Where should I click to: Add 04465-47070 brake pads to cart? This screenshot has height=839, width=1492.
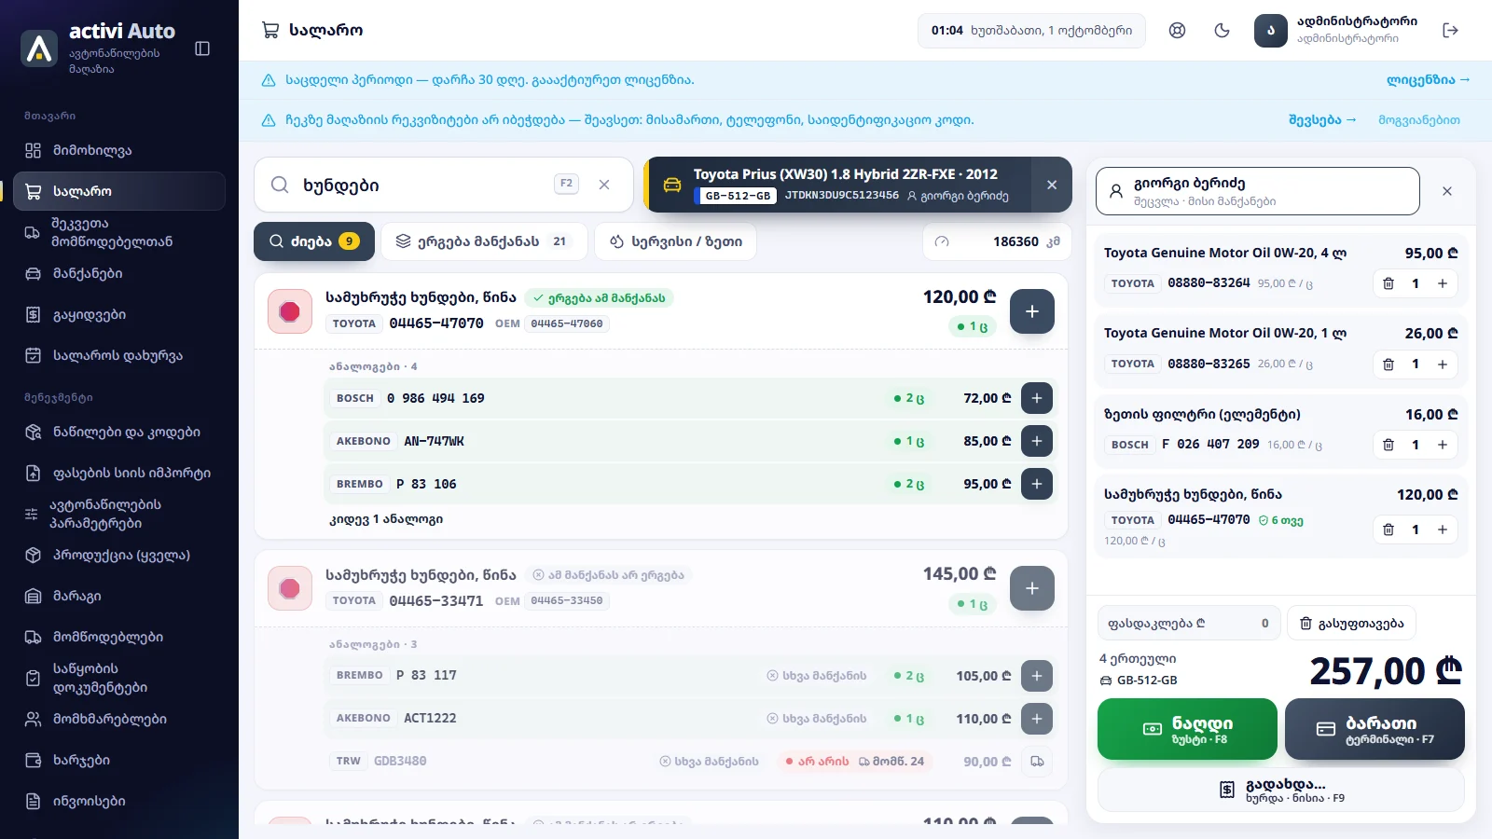[1032, 311]
